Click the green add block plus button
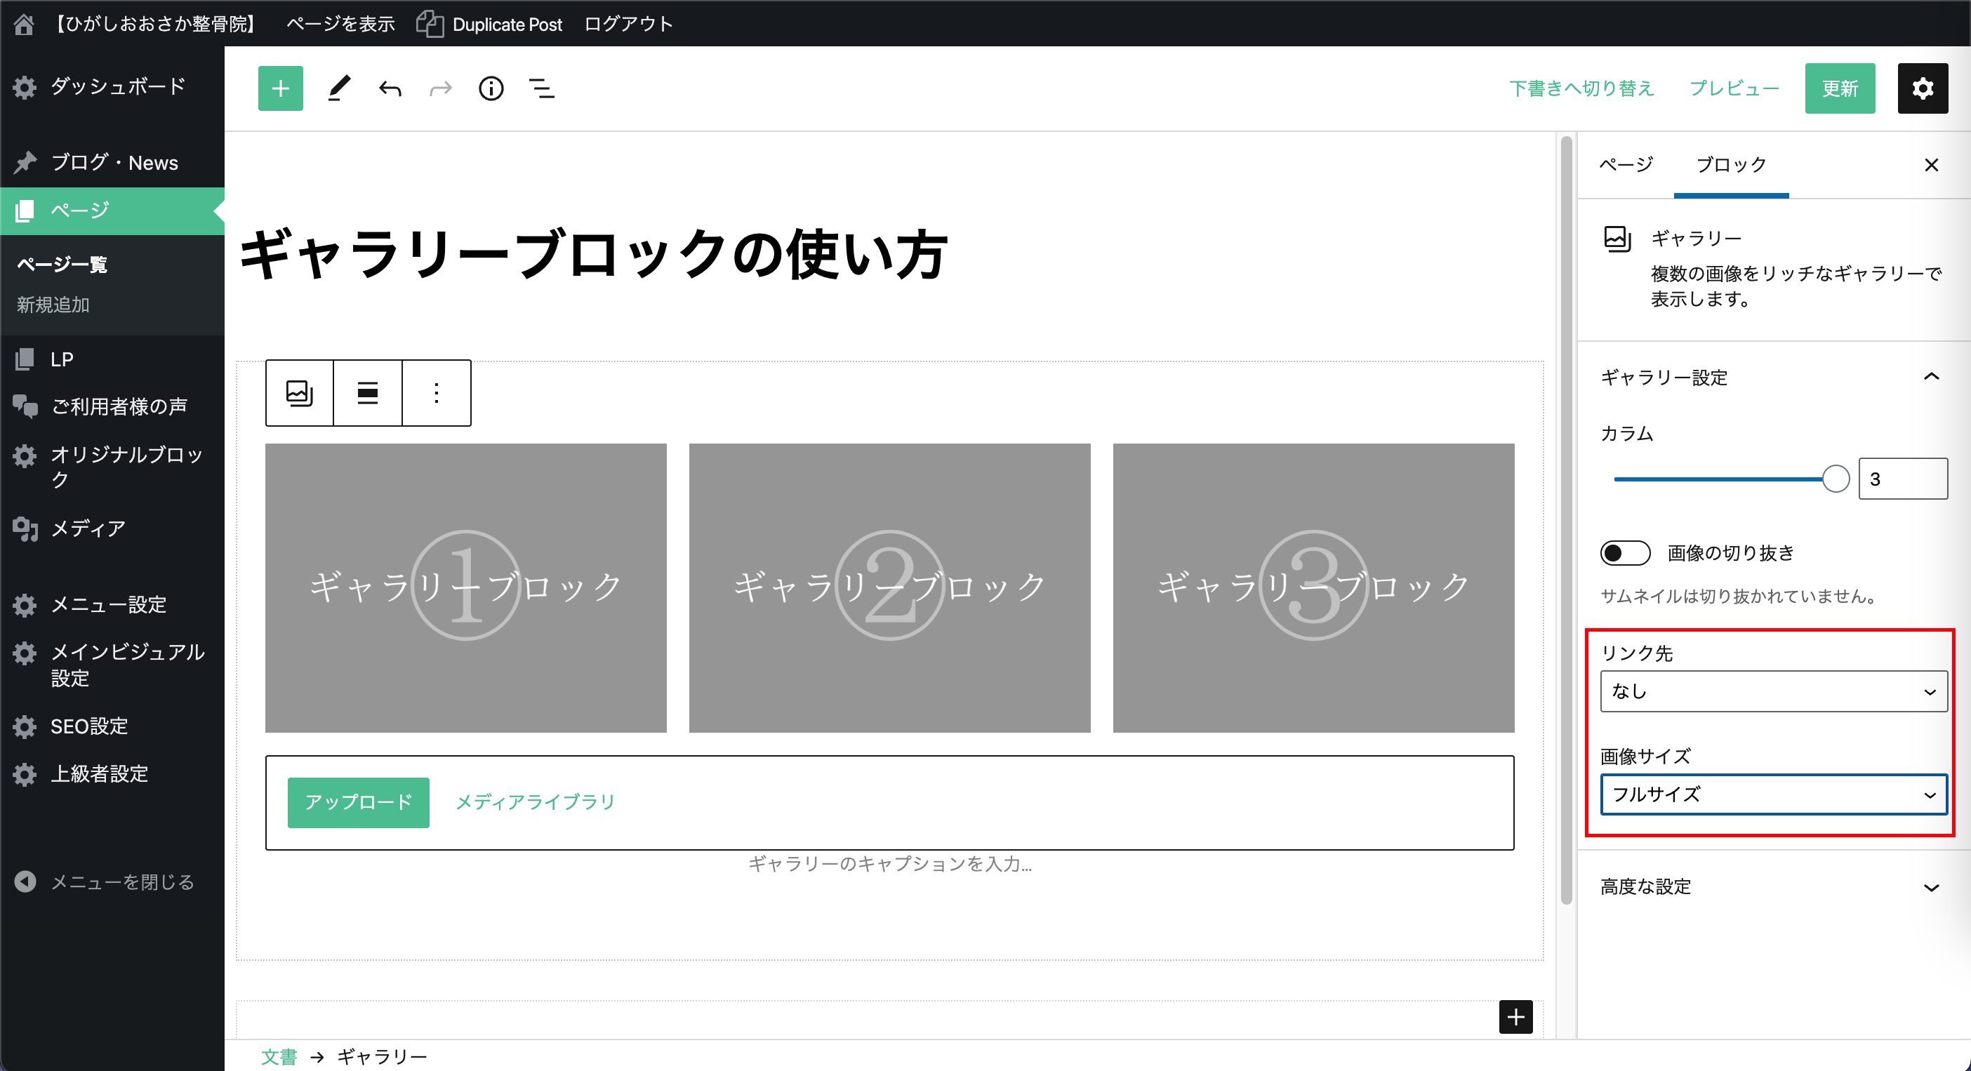The width and height of the screenshot is (1971, 1071). click(x=280, y=88)
